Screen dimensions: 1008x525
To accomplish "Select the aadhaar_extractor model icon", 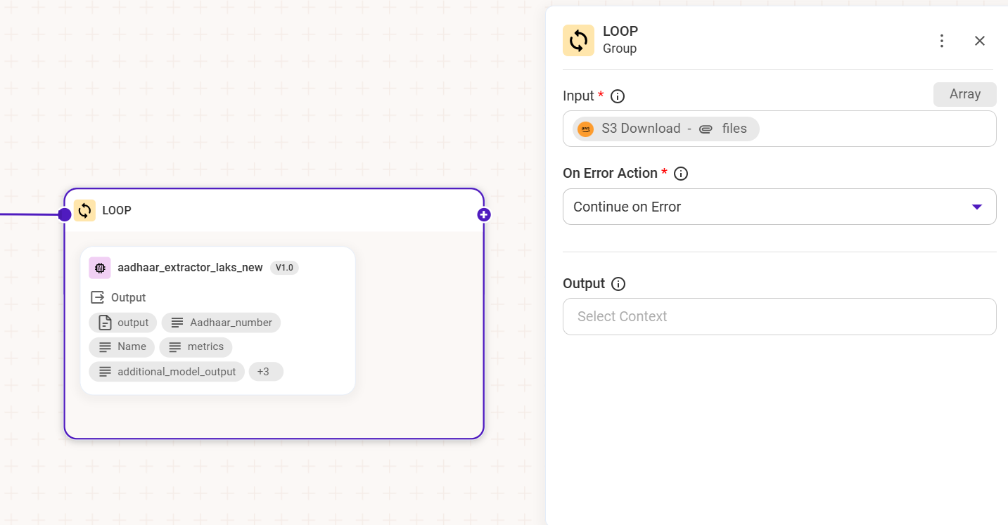I will click(x=100, y=268).
